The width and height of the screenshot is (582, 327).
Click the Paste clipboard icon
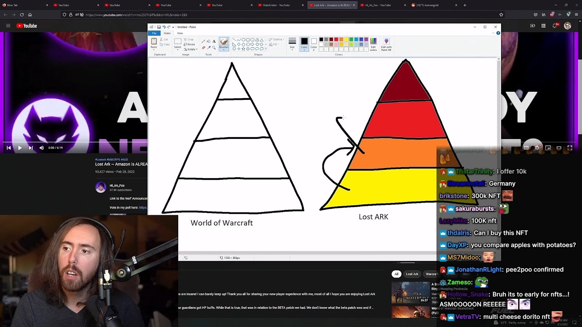154,41
